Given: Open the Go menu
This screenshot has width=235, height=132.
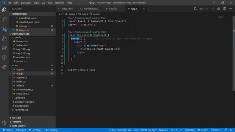Looking at the screenshot, I should coord(43,3).
